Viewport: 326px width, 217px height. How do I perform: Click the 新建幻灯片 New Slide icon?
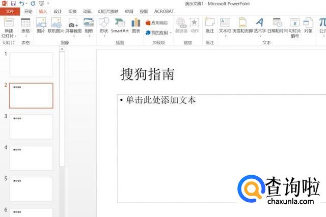tap(9, 22)
